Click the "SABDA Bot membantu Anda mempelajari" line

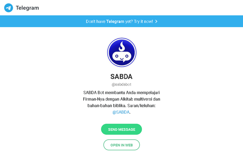(121, 93)
